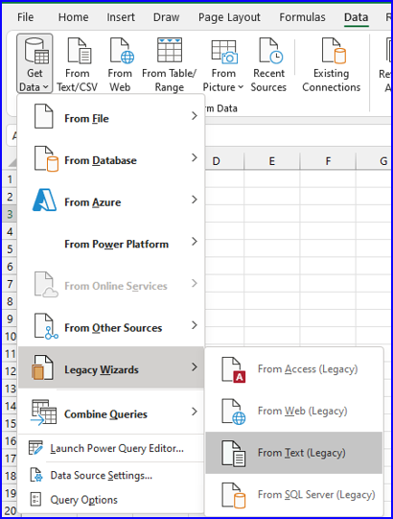393x519 pixels.
Task: Click the Data Source Settings icon
Action: tap(35, 475)
